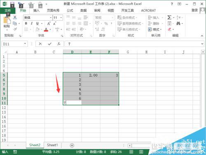The height and width of the screenshot is (155, 206).
Task: Switch to Page Layout view in status bar
Action: [x=141, y=152]
